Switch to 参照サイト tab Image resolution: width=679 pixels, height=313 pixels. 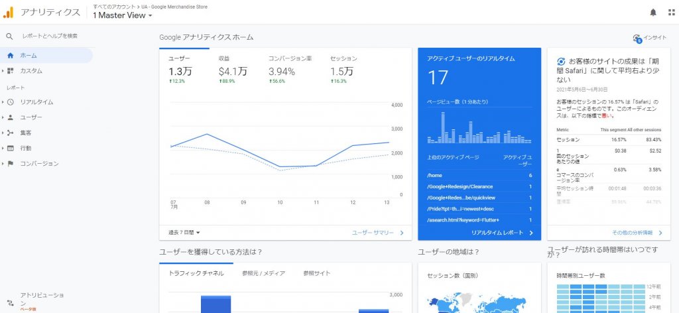pyautogui.click(x=316, y=273)
